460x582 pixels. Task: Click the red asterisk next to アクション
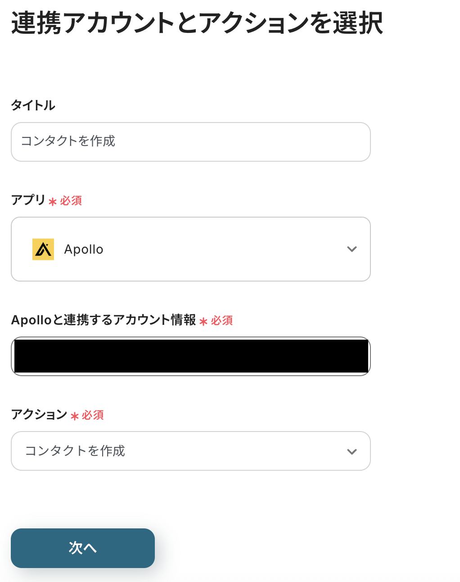[75, 416]
